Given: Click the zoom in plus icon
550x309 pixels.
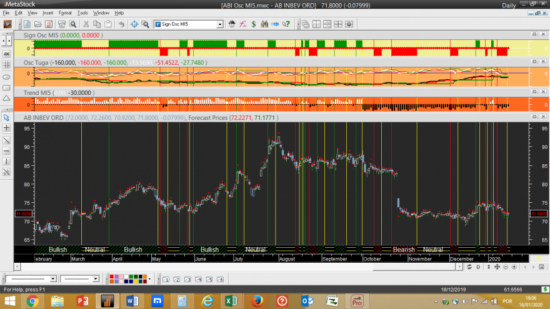Looking at the screenshot, I should pos(514,267).
